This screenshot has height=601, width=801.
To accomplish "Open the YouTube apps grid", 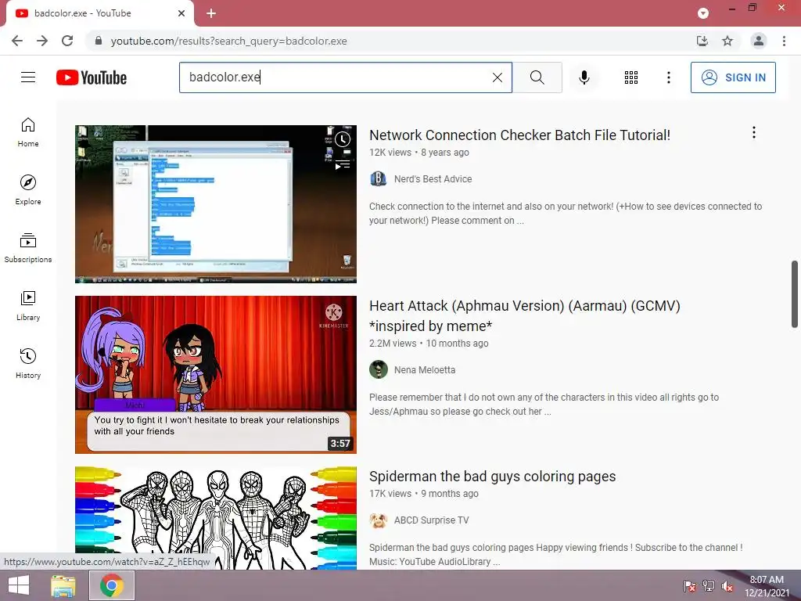I will 631,77.
